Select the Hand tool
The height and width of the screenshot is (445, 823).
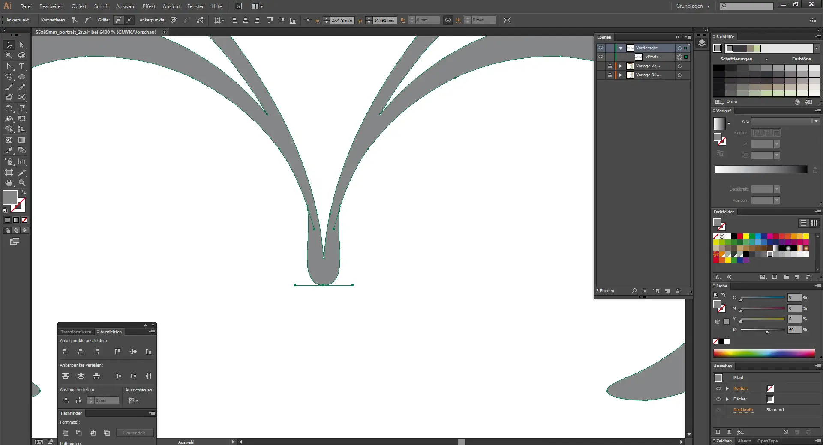[9, 183]
